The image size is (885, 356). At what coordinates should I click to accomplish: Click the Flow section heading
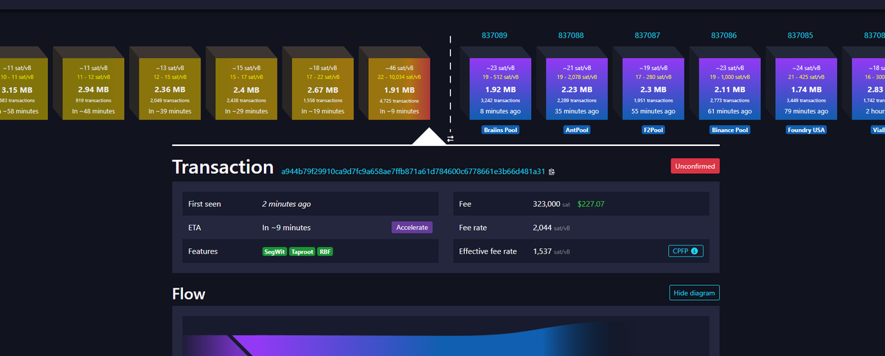pyautogui.click(x=189, y=294)
